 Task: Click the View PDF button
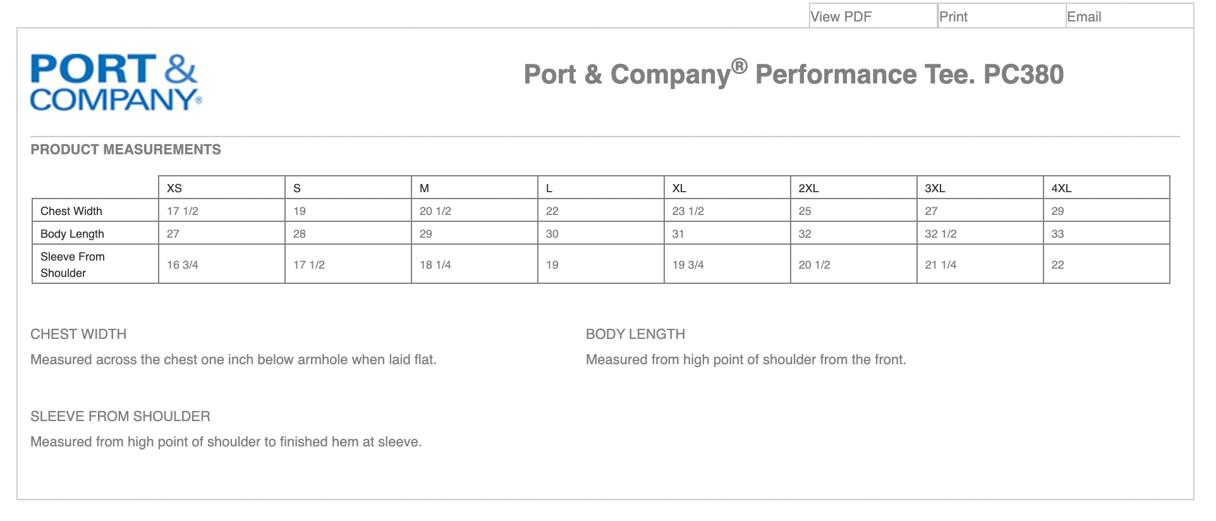(841, 17)
